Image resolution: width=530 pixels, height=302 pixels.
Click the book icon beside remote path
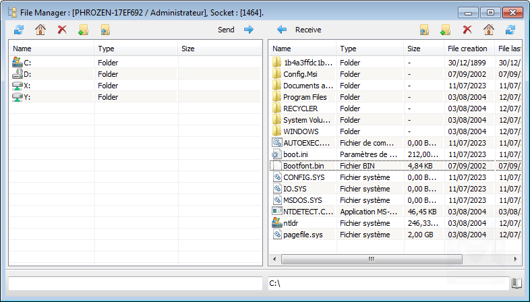(517, 283)
